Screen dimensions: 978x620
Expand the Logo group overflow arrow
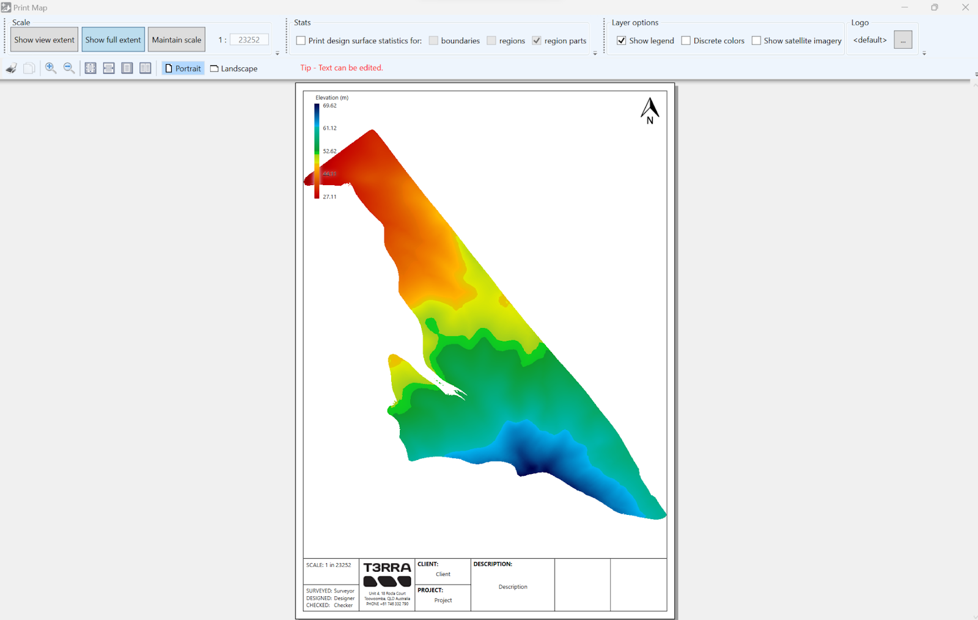coord(924,54)
